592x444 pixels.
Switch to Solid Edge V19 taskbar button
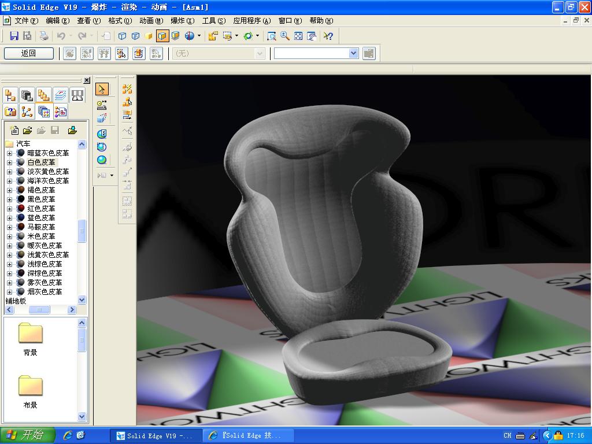156,435
